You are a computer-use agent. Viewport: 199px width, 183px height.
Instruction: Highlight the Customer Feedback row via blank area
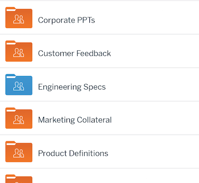coord(155,51)
